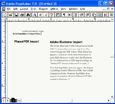Go to page 1 tab icon
This screenshot has height=104, width=115.
pos(13,101)
